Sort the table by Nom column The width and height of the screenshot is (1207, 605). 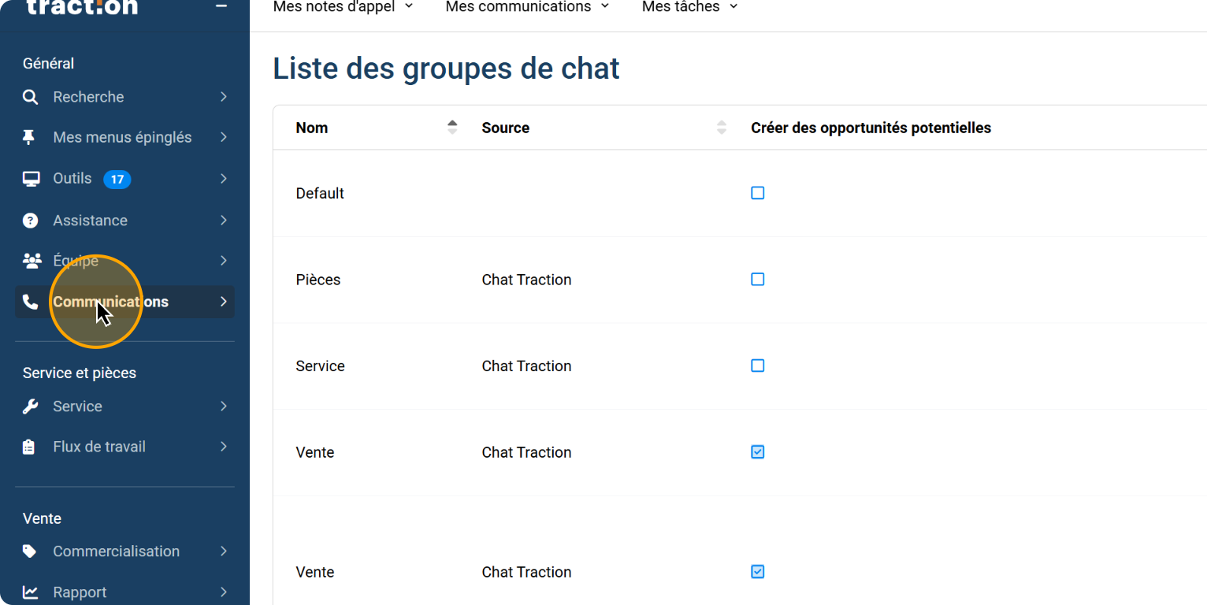[x=451, y=128]
